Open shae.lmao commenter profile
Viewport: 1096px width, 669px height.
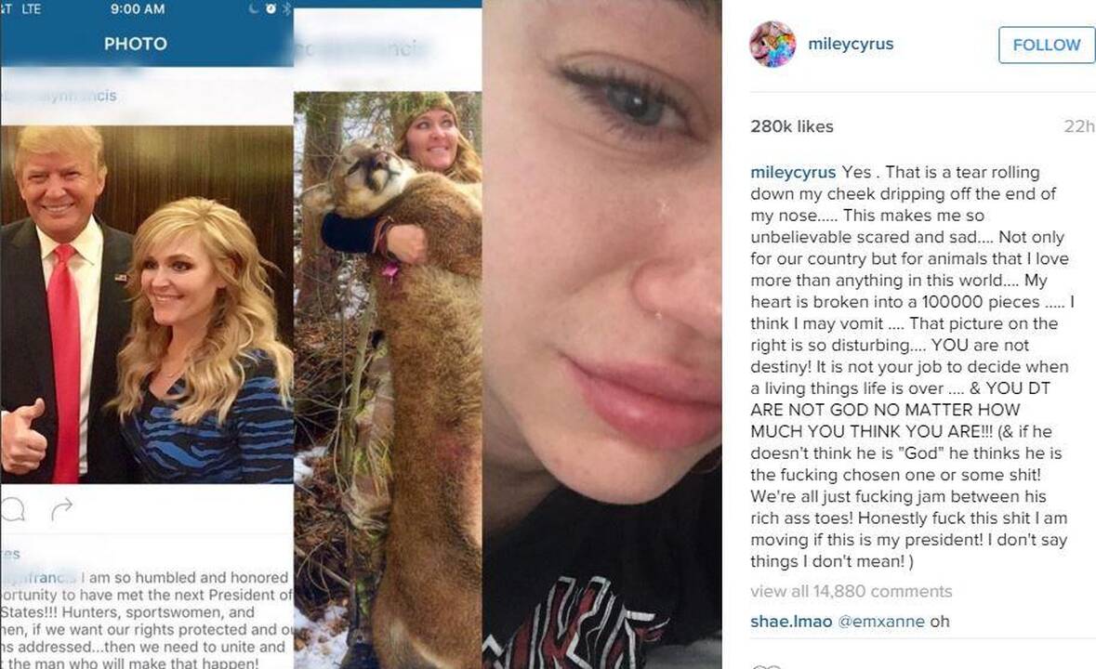(791, 621)
